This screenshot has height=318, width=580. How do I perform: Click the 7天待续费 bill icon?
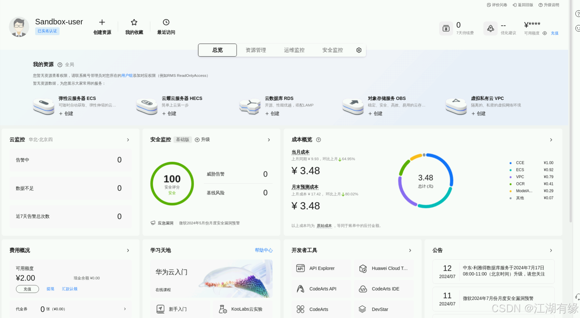tap(446, 28)
